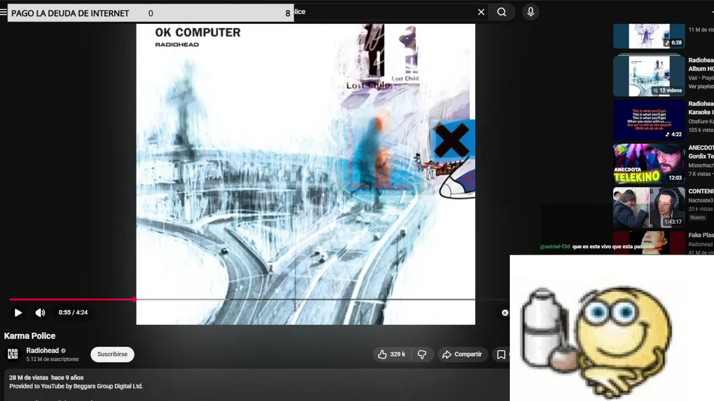This screenshot has height=401, width=714.
Task: Open the karaoke 4:22 video thumbnail
Action: click(649, 120)
